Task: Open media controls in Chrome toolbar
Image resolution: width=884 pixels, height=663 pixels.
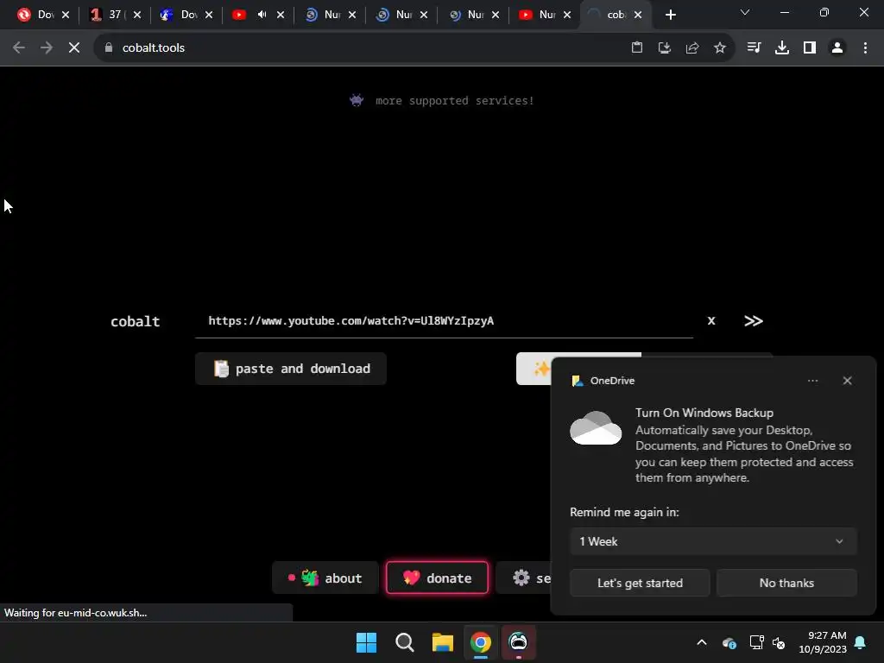Action: point(754,48)
